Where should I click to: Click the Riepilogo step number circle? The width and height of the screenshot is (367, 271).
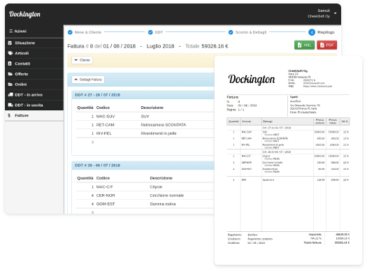(x=312, y=32)
